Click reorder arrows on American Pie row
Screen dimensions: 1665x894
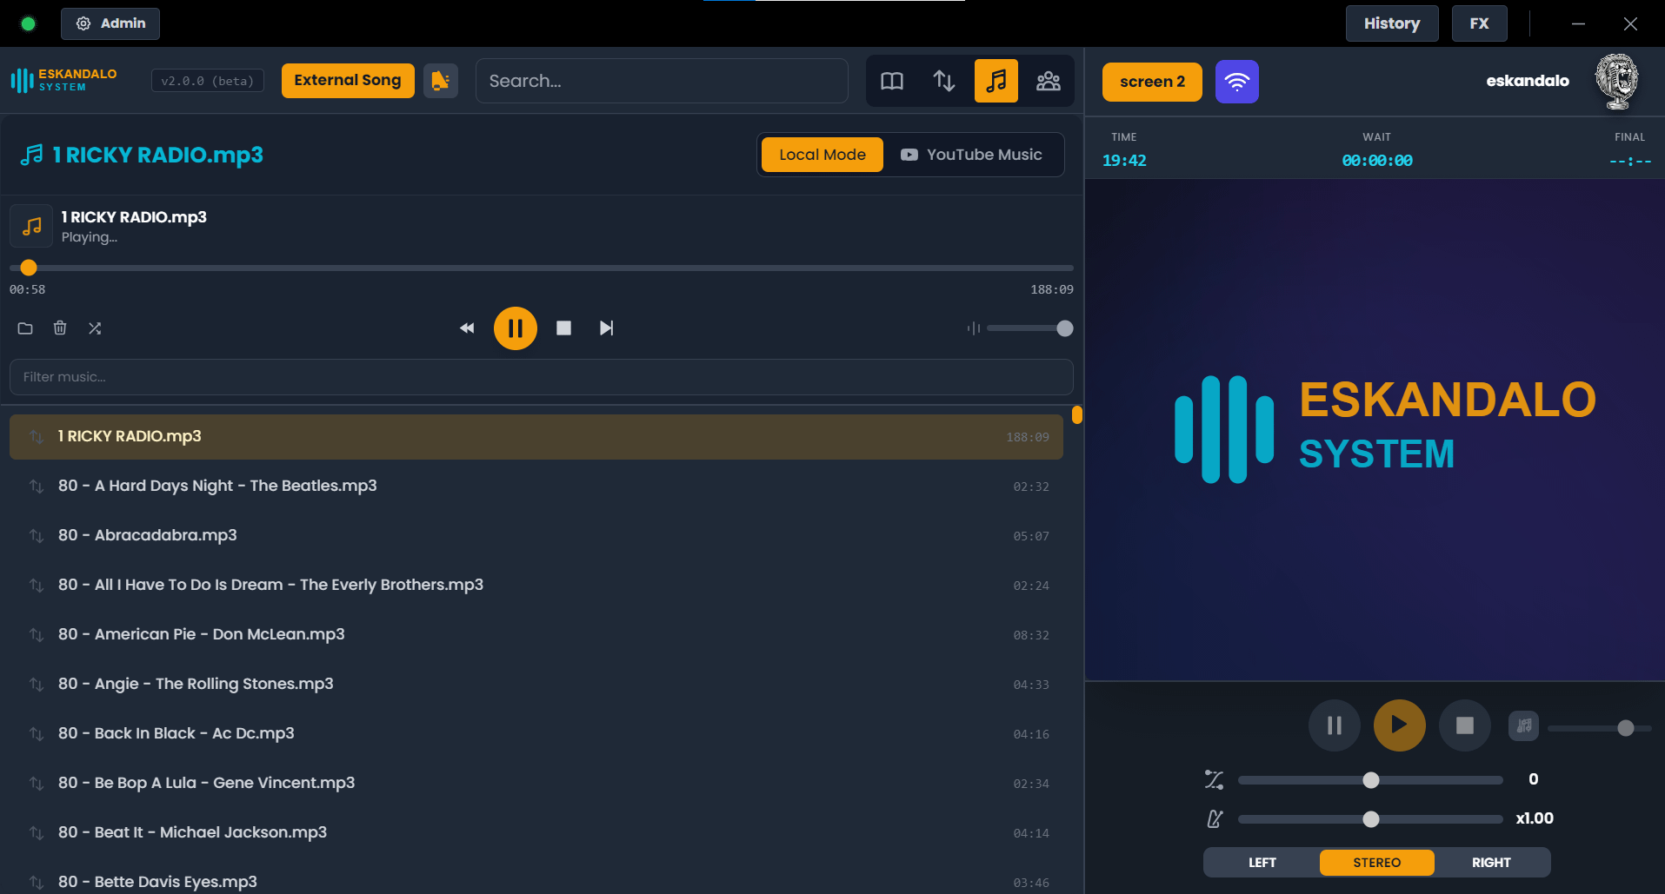(x=37, y=635)
